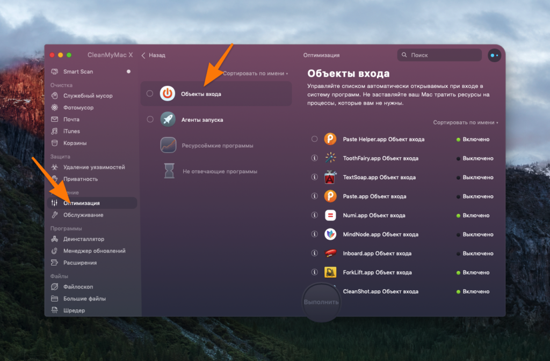Select Агенты запуска radio checkbox

click(x=150, y=120)
